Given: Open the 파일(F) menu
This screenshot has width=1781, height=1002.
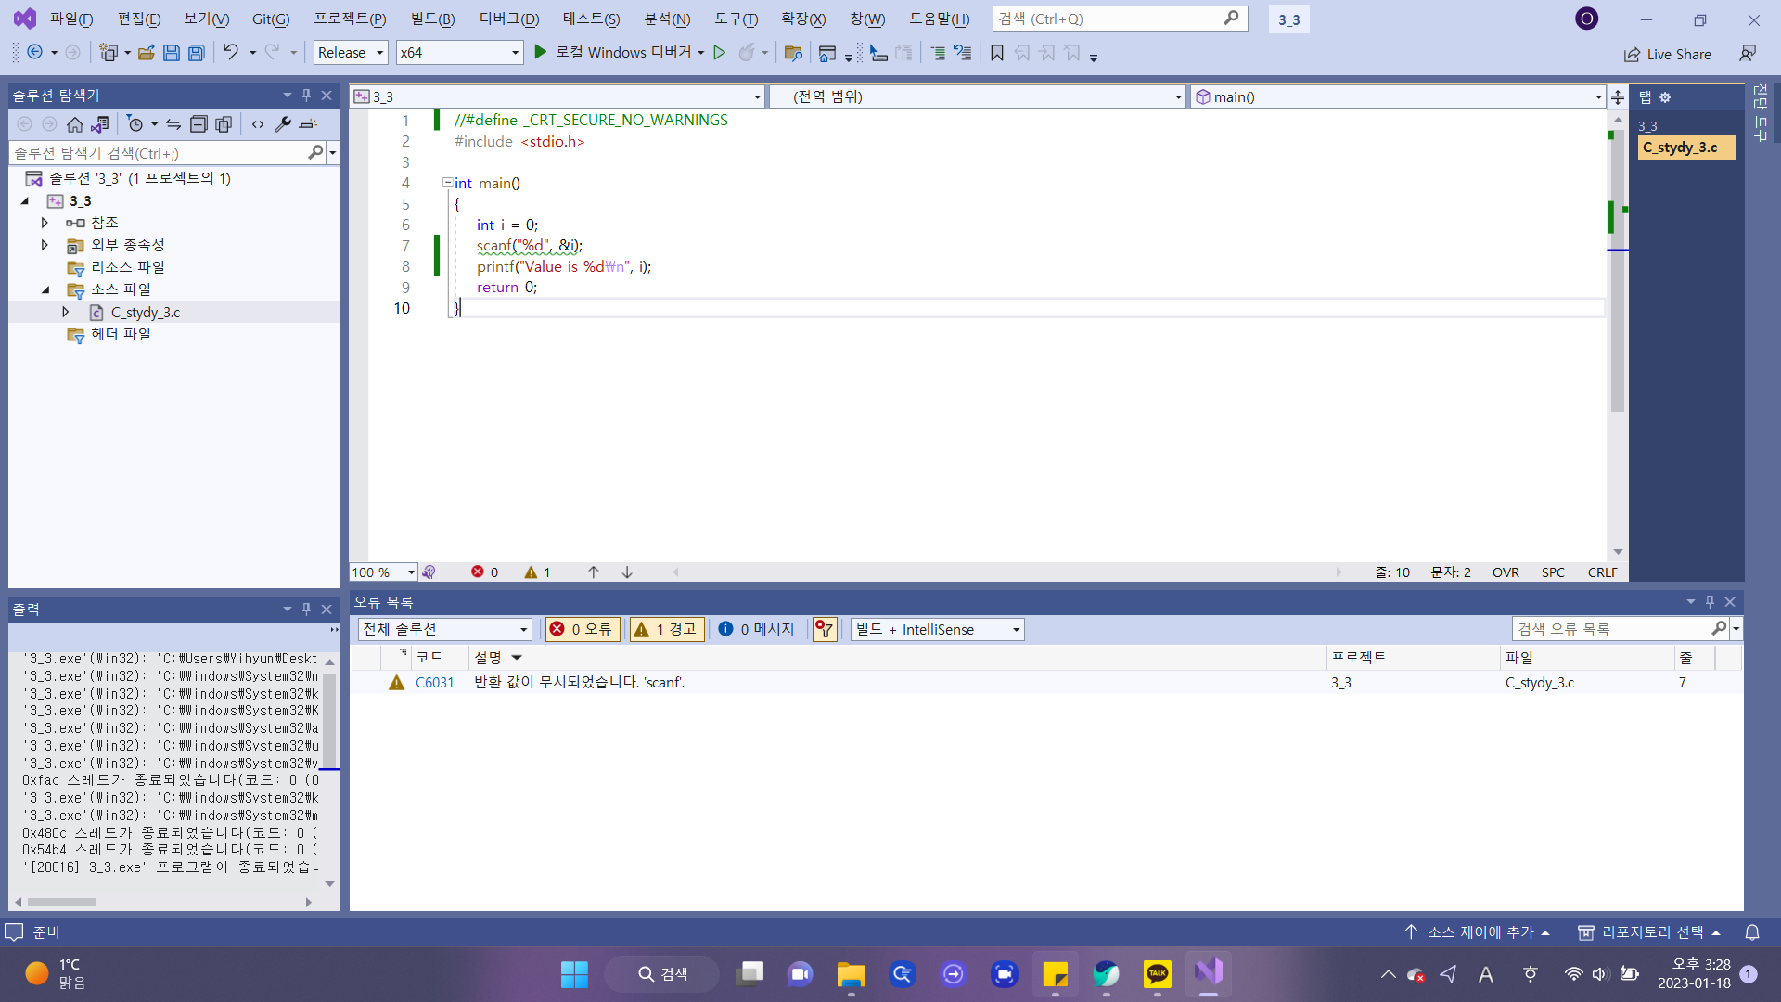Looking at the screenshot, I should point(71,19).
